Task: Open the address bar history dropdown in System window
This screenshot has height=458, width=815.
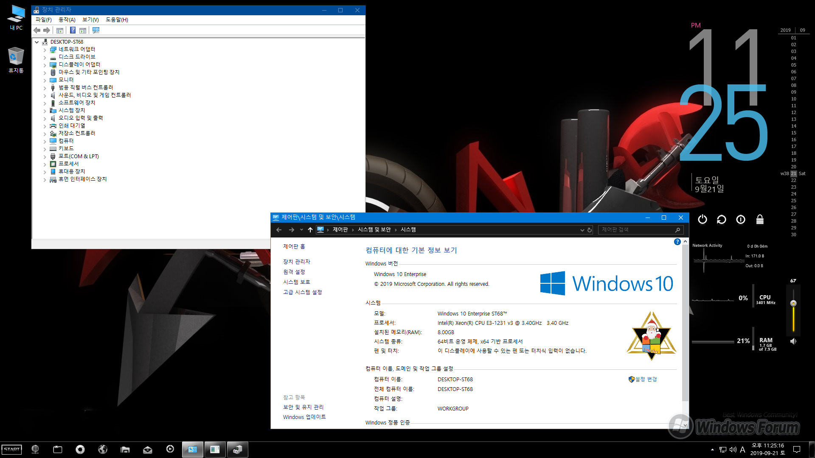Action: (582, 230)
